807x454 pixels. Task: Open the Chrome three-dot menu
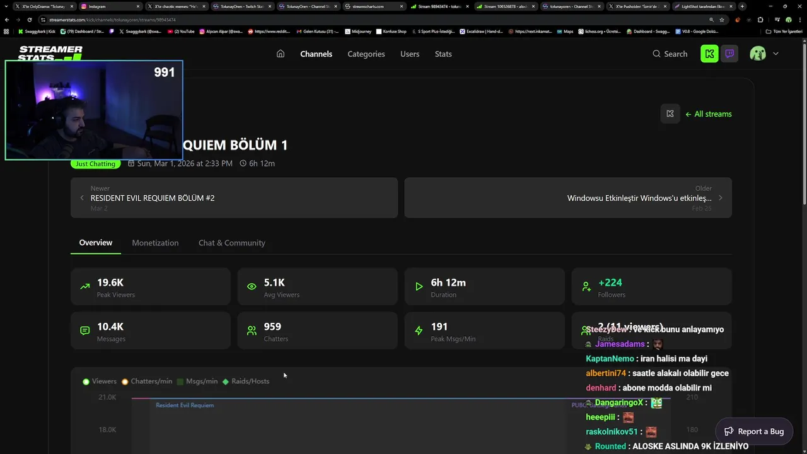(799, 20)
